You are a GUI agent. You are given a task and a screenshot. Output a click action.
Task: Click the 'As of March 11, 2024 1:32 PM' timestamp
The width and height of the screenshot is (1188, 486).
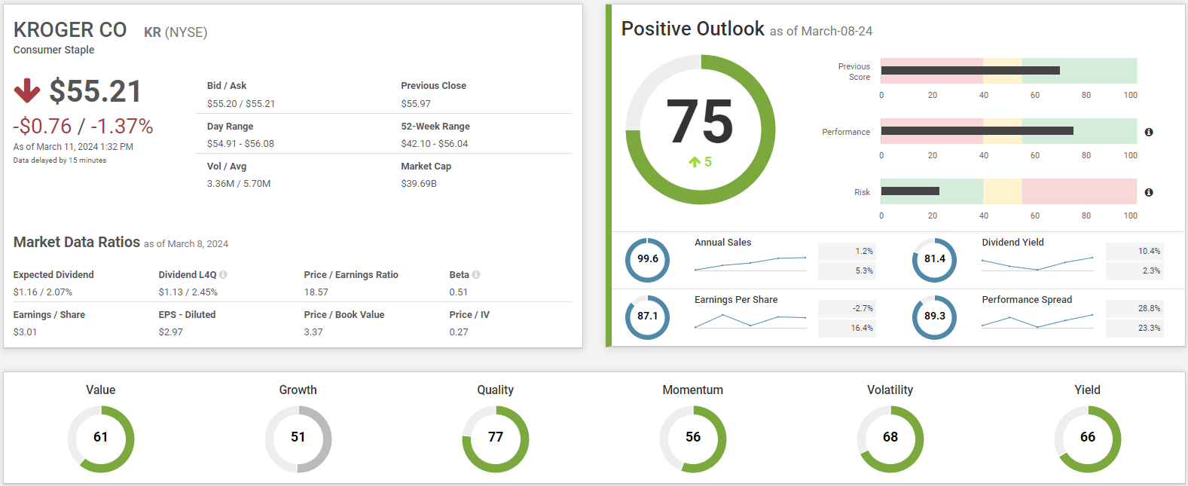(73, 147)
